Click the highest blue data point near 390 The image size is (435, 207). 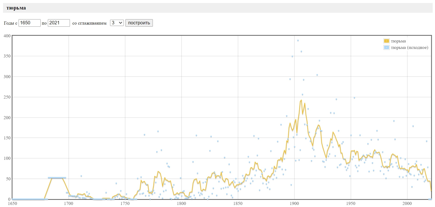coord(298,41)
